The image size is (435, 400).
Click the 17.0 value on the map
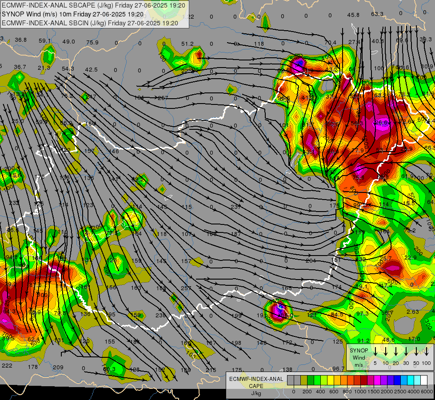[x=414, y=339]
